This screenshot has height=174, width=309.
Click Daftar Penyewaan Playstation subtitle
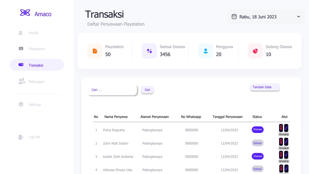click(x=116, y=24)
